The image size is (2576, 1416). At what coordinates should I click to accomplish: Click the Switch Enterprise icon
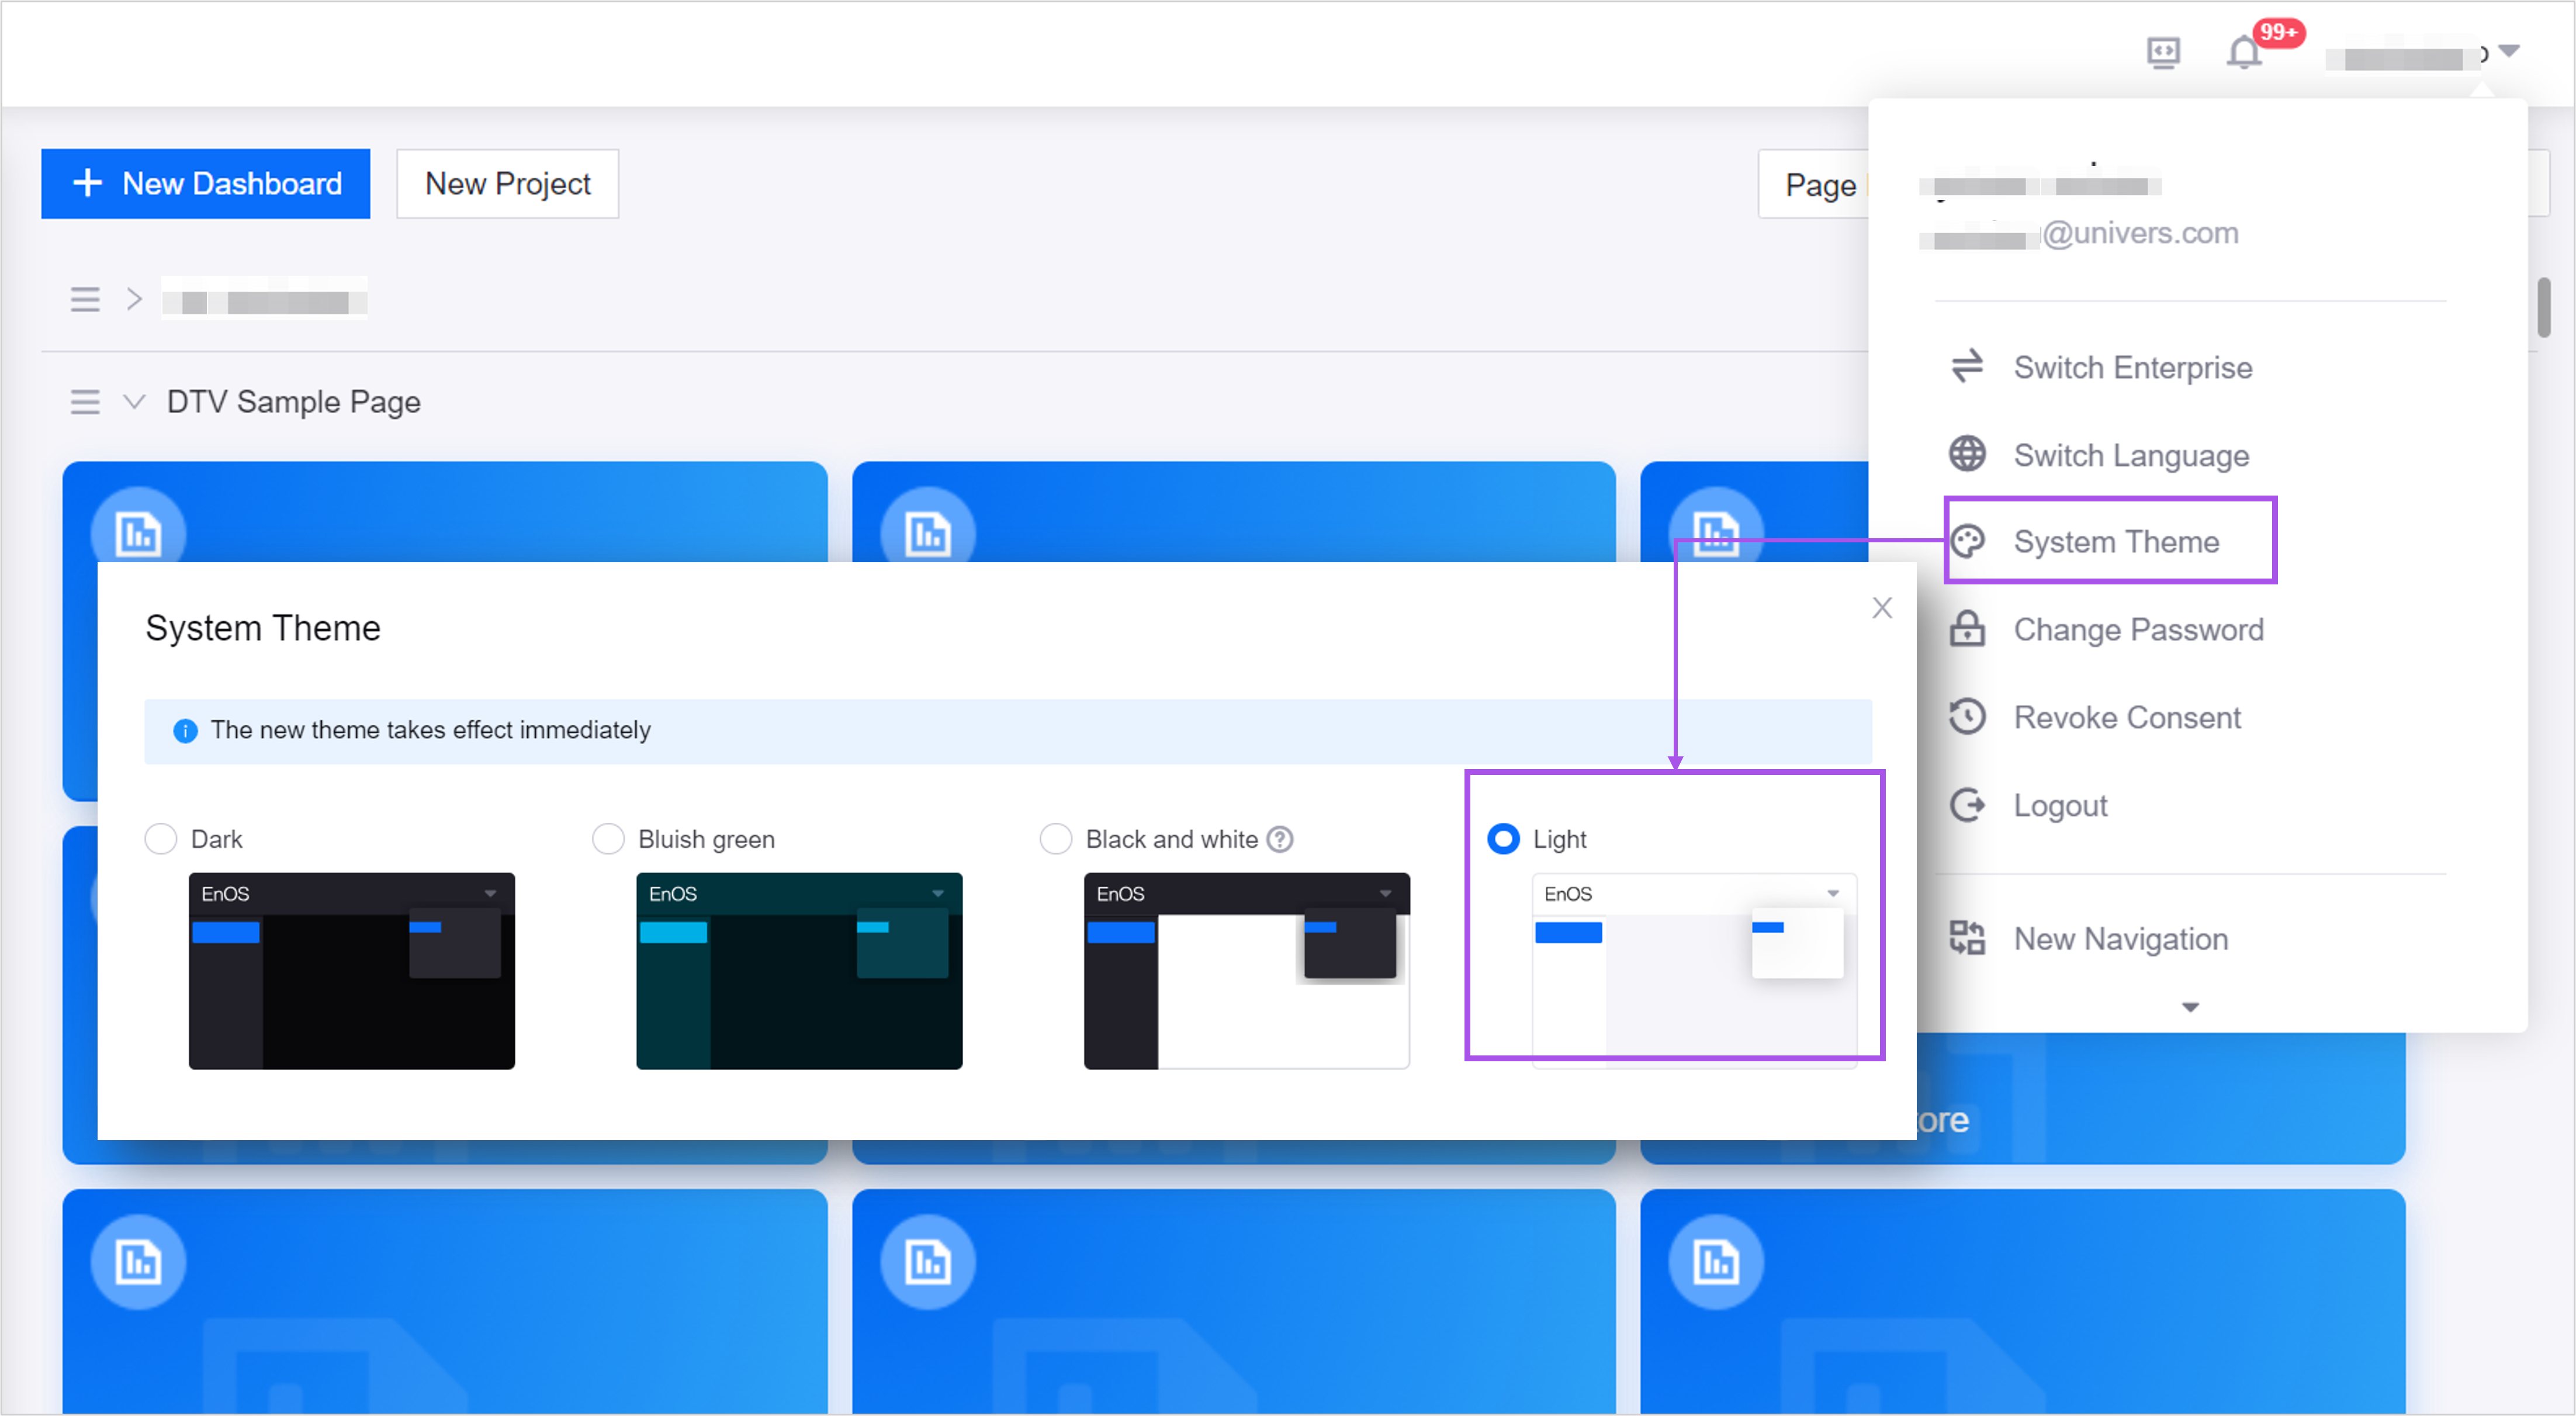[1967, 366]
